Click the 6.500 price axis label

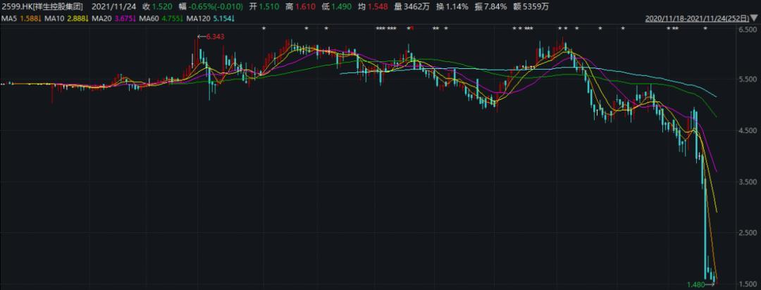(x=746, y=30)
